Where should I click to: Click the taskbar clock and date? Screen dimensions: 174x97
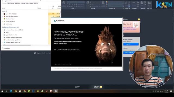[x=166, y=91]
